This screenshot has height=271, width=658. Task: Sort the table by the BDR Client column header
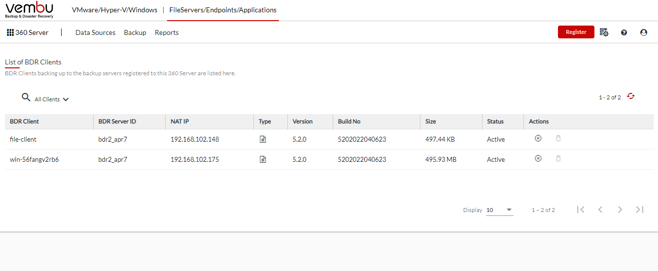point(24,121)
